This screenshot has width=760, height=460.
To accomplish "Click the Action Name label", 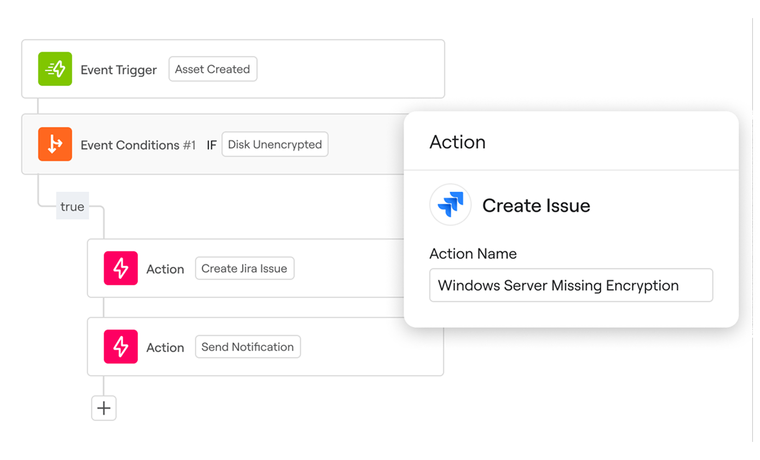I will [473, 253].
